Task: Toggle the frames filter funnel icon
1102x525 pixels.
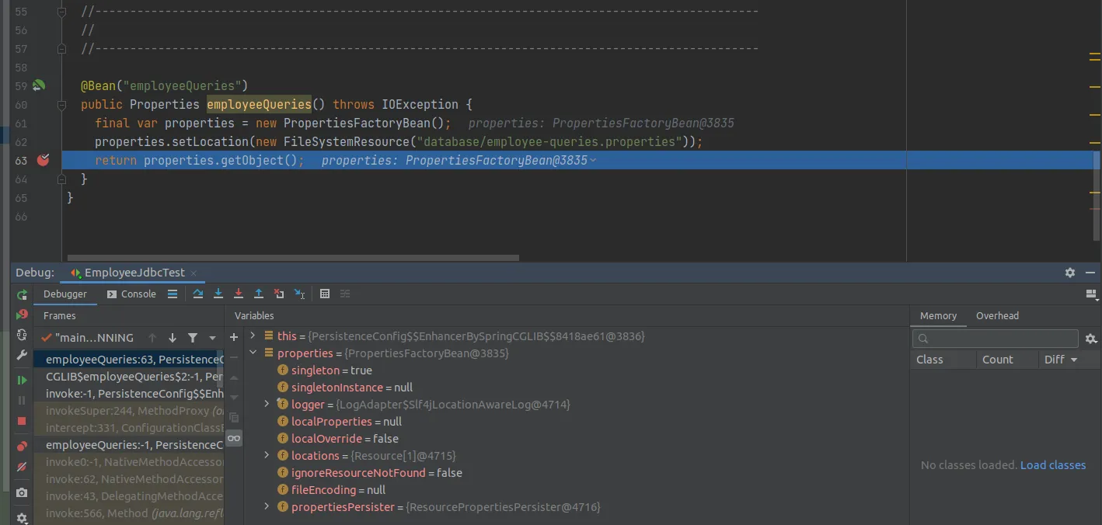Action: click(x=193, y=338)
